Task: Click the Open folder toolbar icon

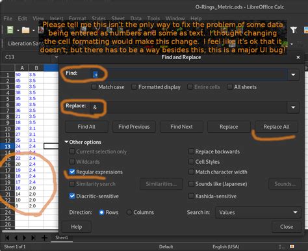Action: [x=25, y=30]
